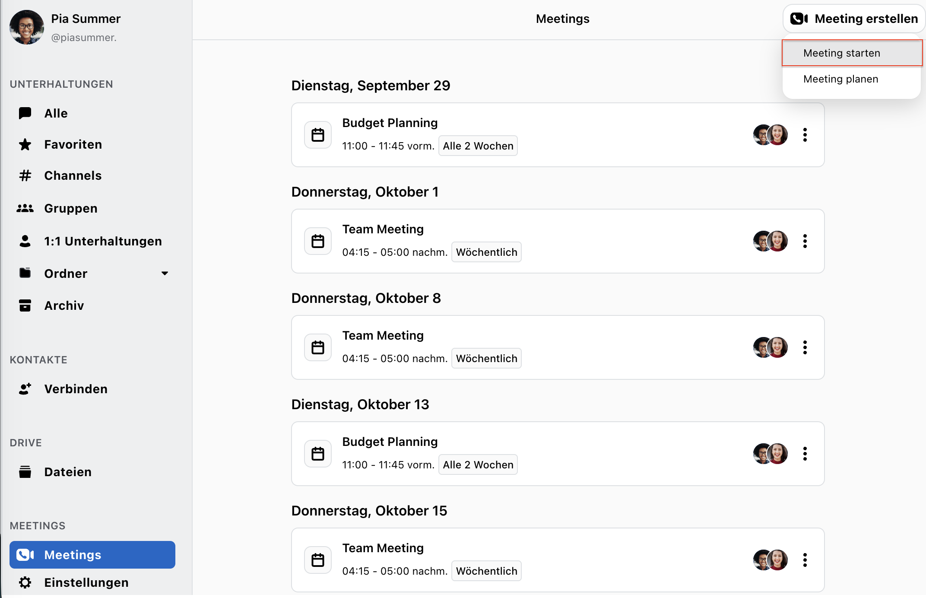Click the Dateien drive icon
The width and height of the screenshot is (926, 598).
coord(25,472)
